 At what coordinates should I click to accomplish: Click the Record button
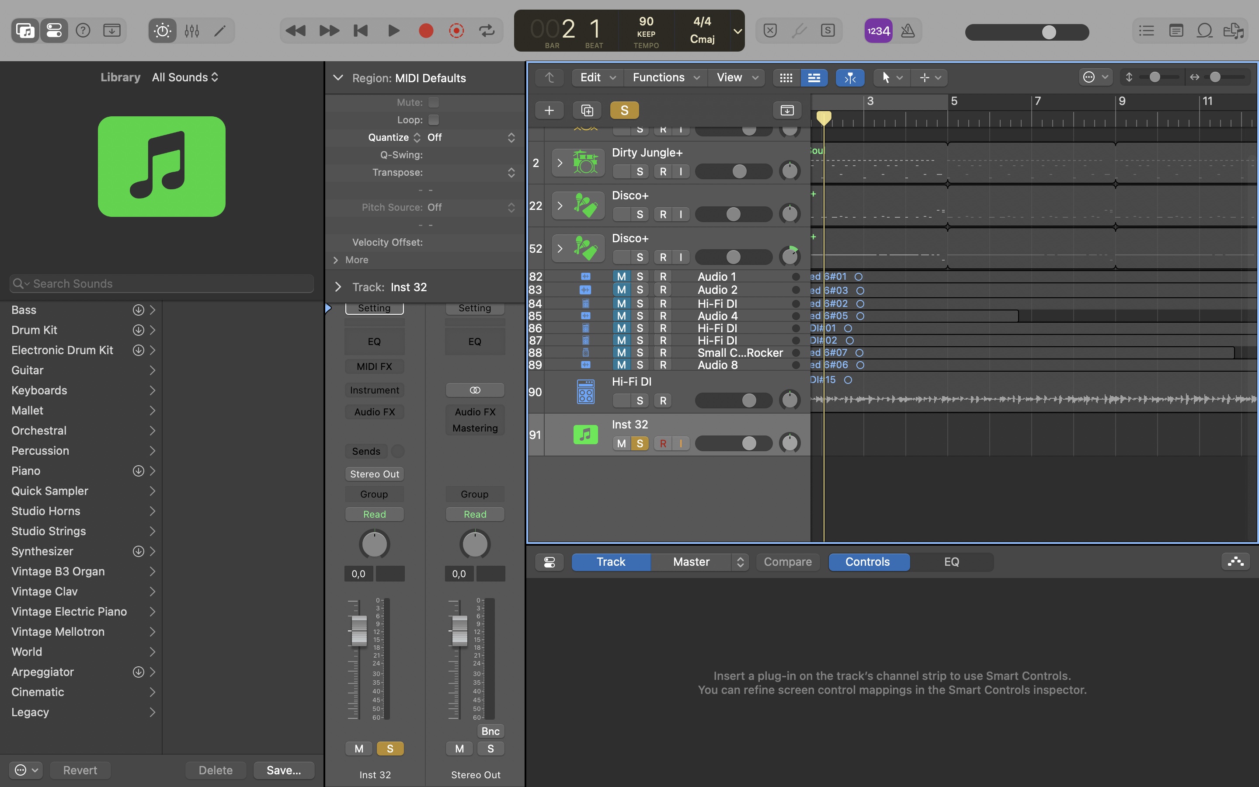click(x=426, y=31)
